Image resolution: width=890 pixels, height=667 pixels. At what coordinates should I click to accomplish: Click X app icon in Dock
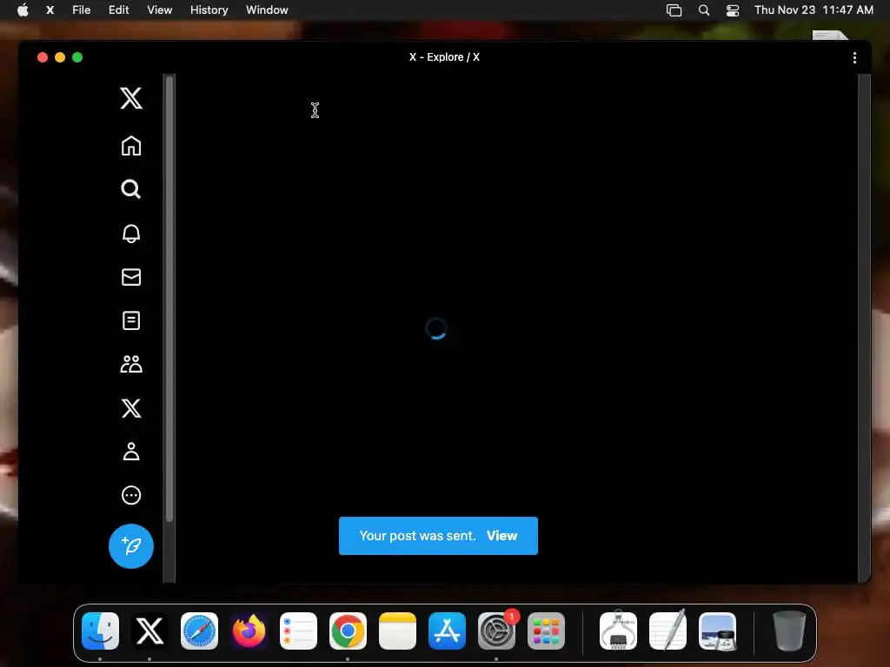(x=149, y=631)
